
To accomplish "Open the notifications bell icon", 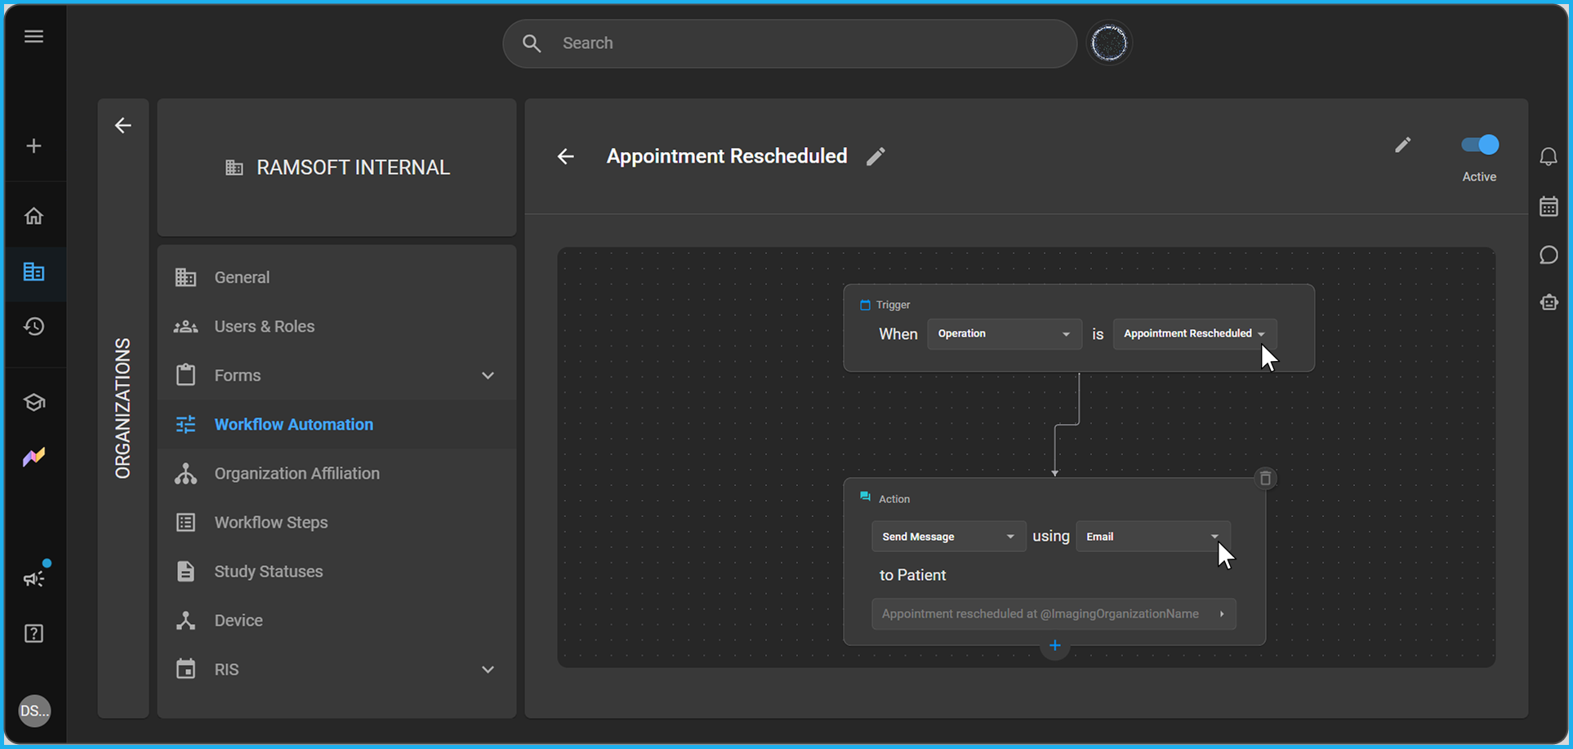I will point(1548,156).
